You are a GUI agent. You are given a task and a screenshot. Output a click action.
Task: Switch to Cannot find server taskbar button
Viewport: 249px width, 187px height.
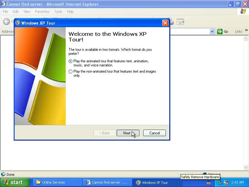tap(107, 182)
